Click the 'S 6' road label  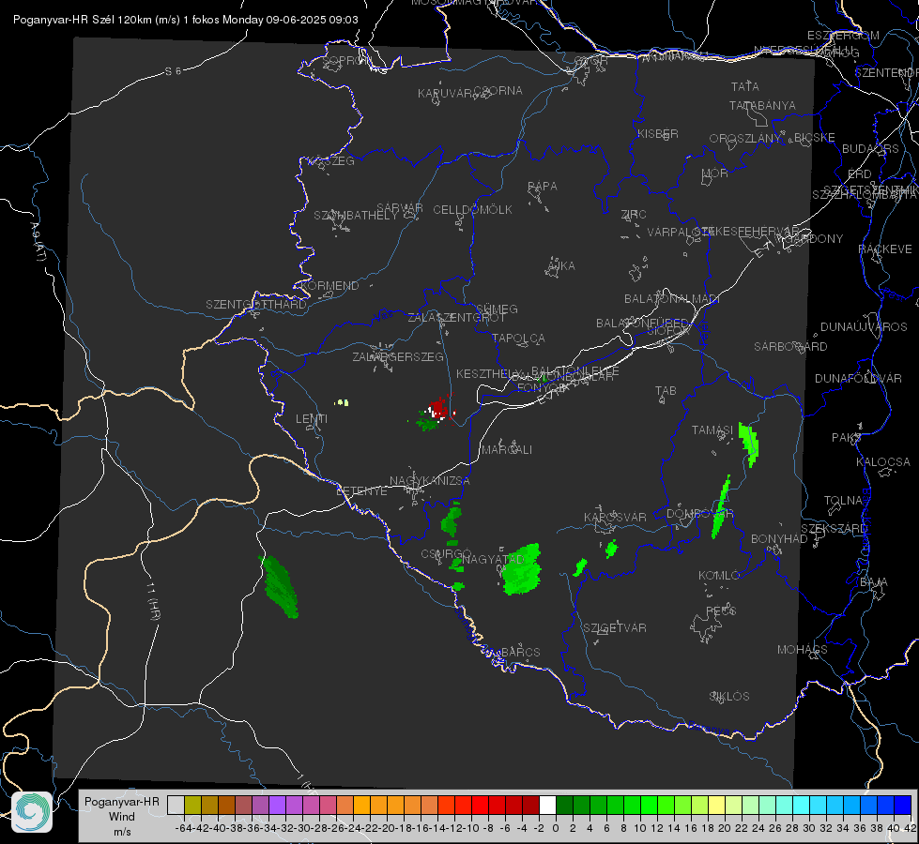pos(173,71)
